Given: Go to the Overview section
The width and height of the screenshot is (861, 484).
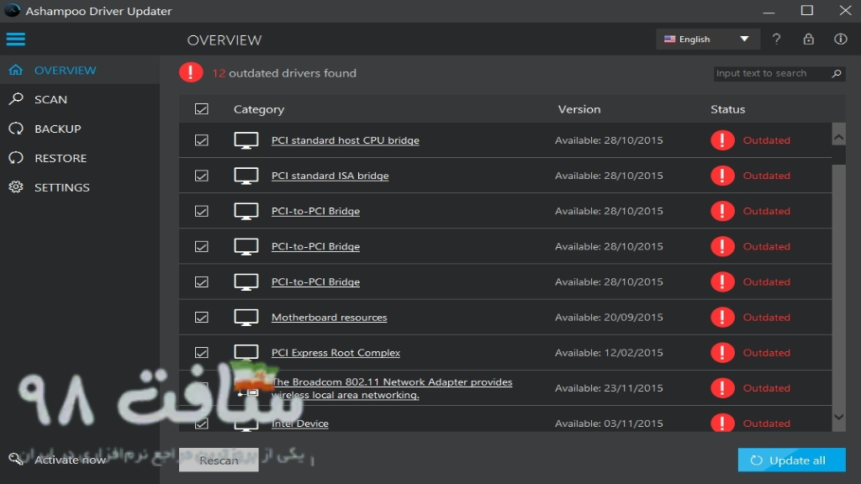Looking at the screenshot, I should point(80,70).
